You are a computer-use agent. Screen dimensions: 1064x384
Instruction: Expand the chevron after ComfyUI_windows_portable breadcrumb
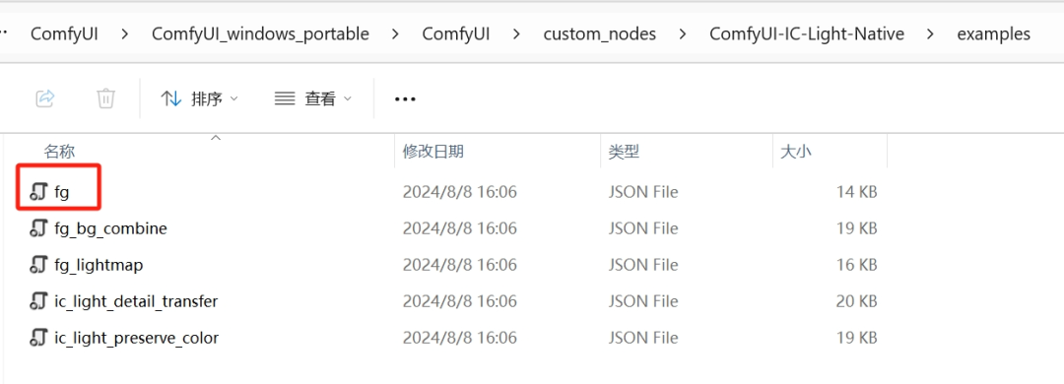click(396, 33)
